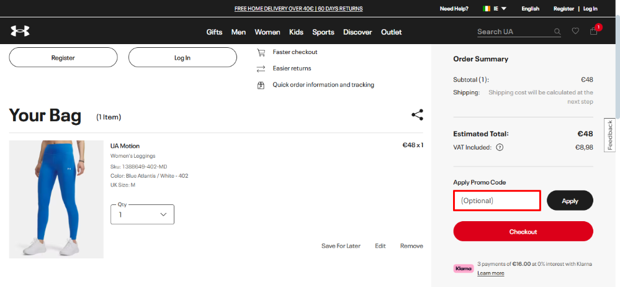Click Log In in the top bar
Image resolution: width=620 pixels, height=287 pixels.
[590, 8]
